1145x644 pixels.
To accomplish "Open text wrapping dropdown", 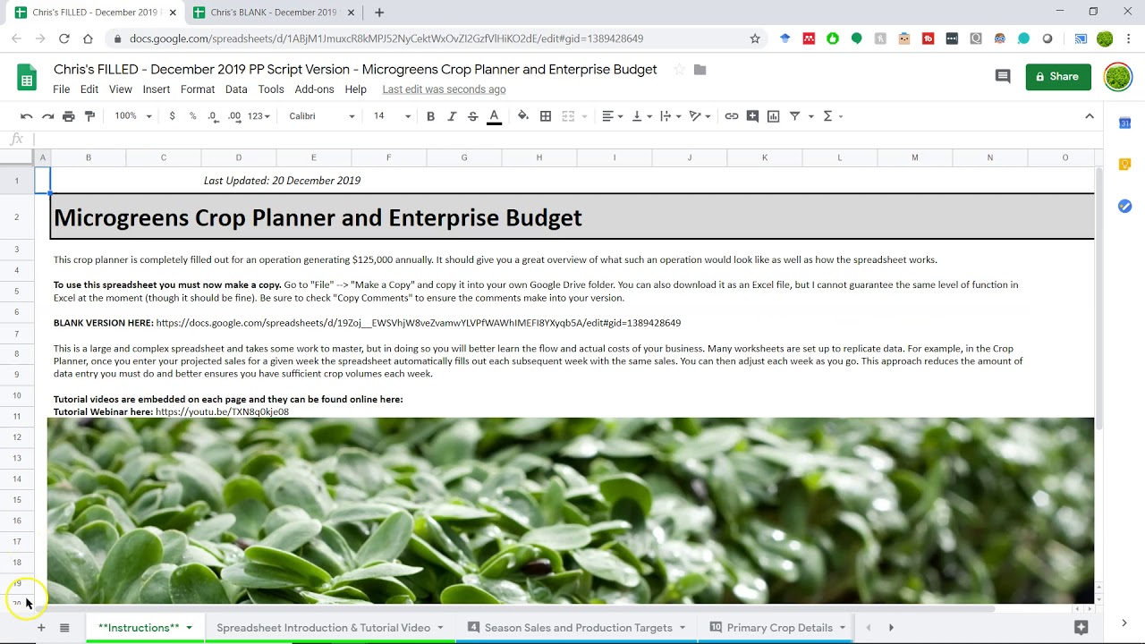I will pyautogui.click(x=670, y=116).
